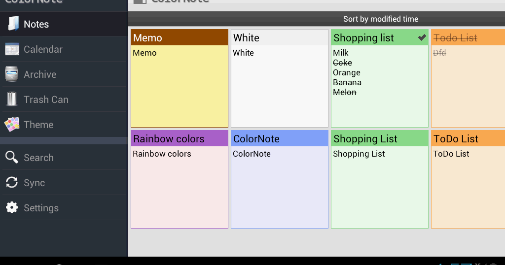The height and width of the screenshot is (265, 505).
Task: Open the Notes section icon
Action: pyautogui.click(x=12, y=24)
